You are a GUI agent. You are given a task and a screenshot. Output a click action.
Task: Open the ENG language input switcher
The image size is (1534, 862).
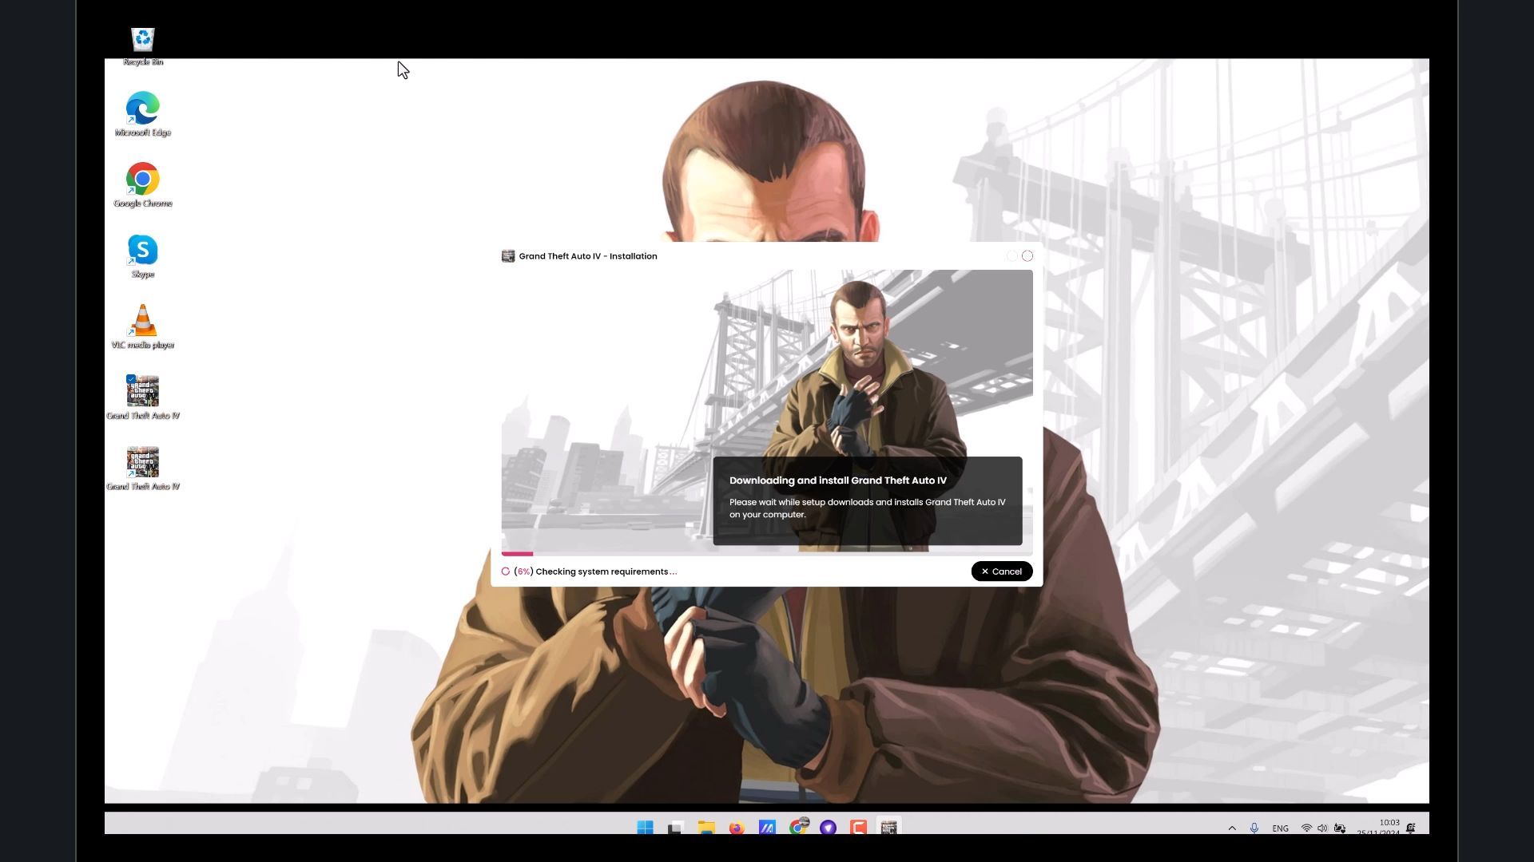[x=1281, y=828]
